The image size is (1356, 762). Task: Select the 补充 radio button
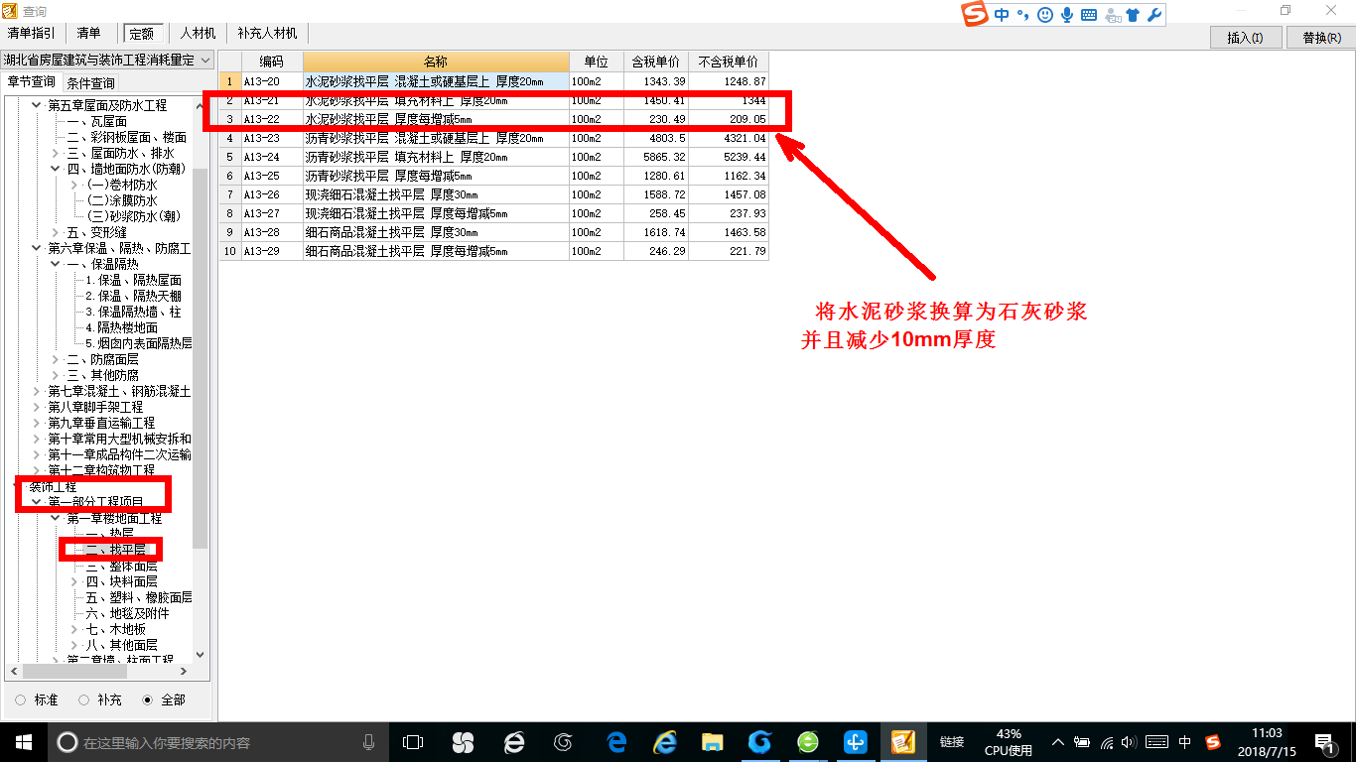pos(84,699)
